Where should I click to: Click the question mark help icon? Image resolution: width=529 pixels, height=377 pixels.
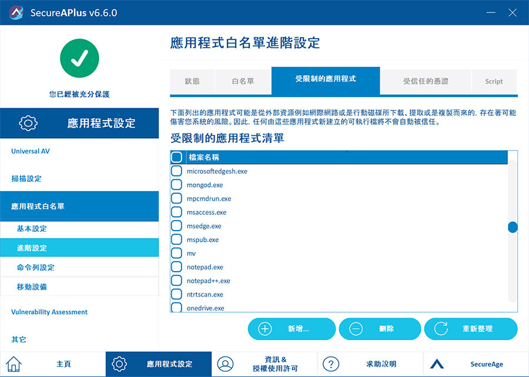pyautogui.click(x=330, y=364)
